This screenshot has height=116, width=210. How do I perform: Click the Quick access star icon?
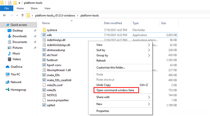(8, 25)
